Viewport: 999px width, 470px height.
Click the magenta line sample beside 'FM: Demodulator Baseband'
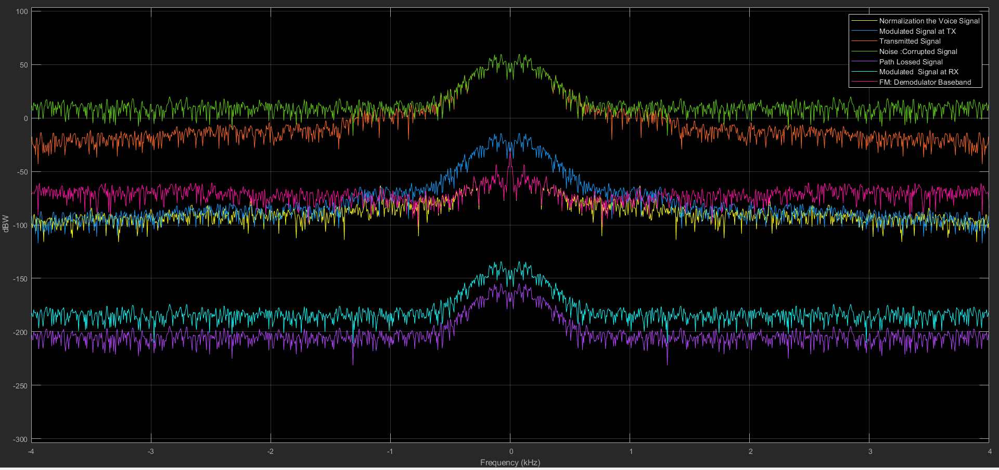(x=864, y=82)
